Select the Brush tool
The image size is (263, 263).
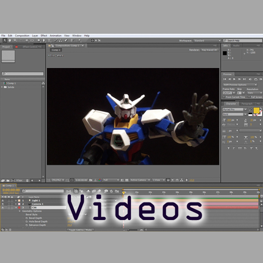[56, 40]
